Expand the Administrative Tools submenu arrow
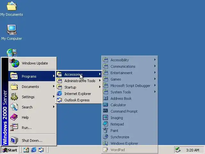This screenshot has height=154, width=205. pos(100,81)
